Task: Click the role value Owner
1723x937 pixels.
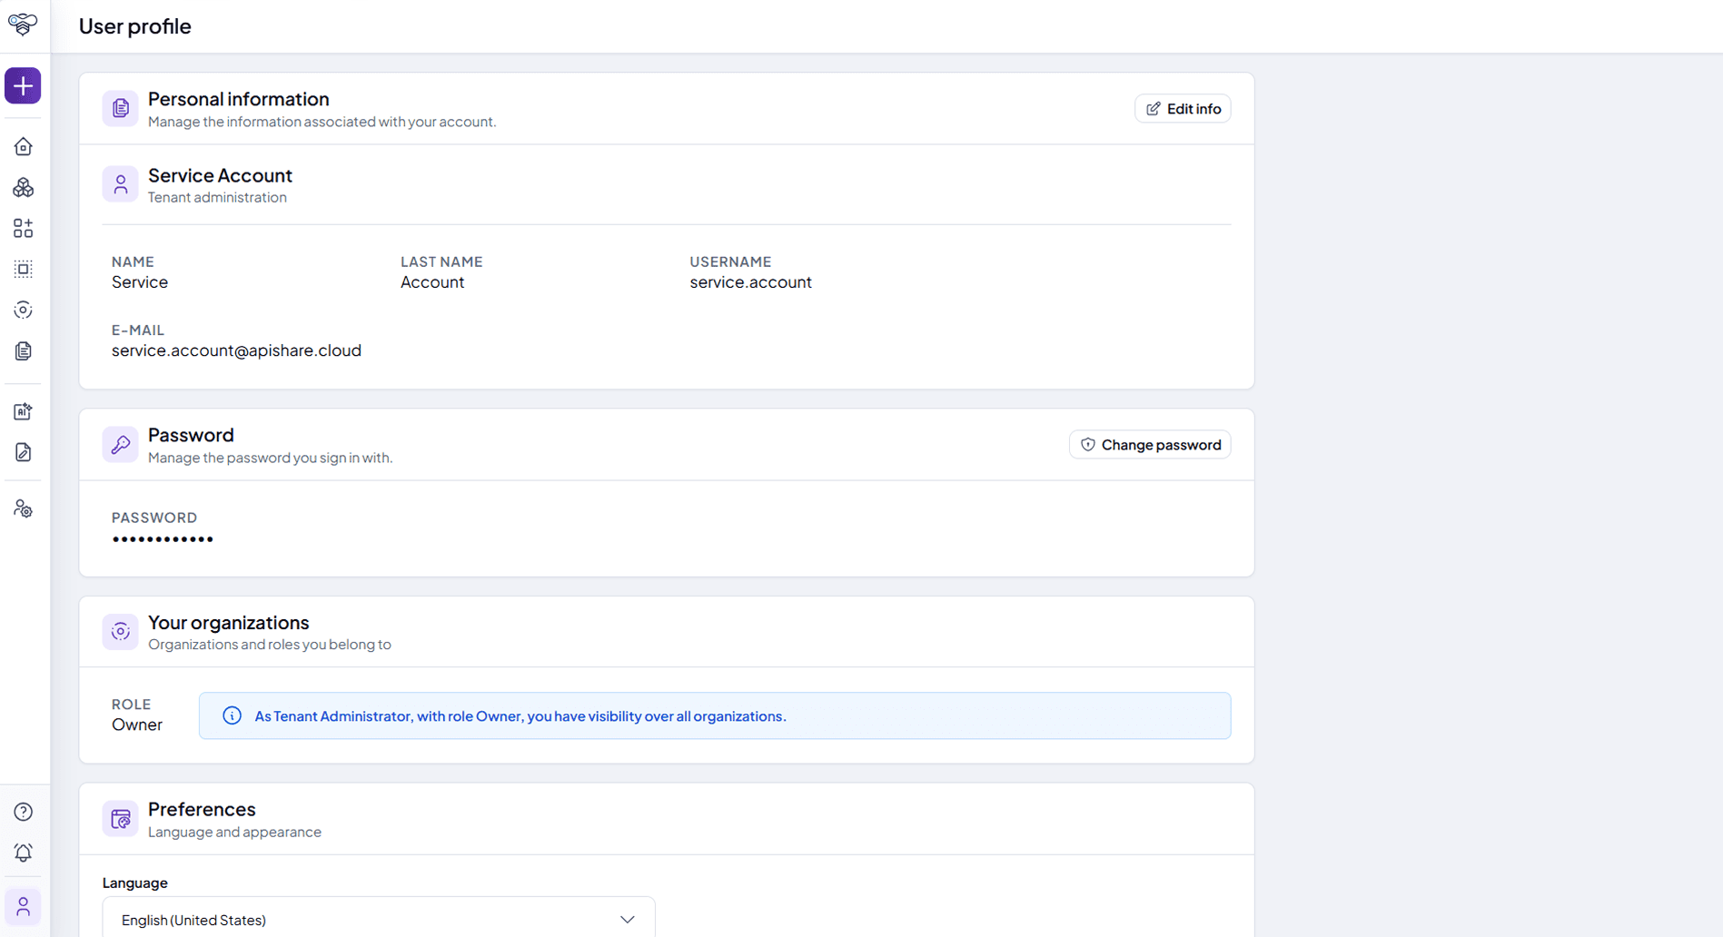Action: pos(137,725)
